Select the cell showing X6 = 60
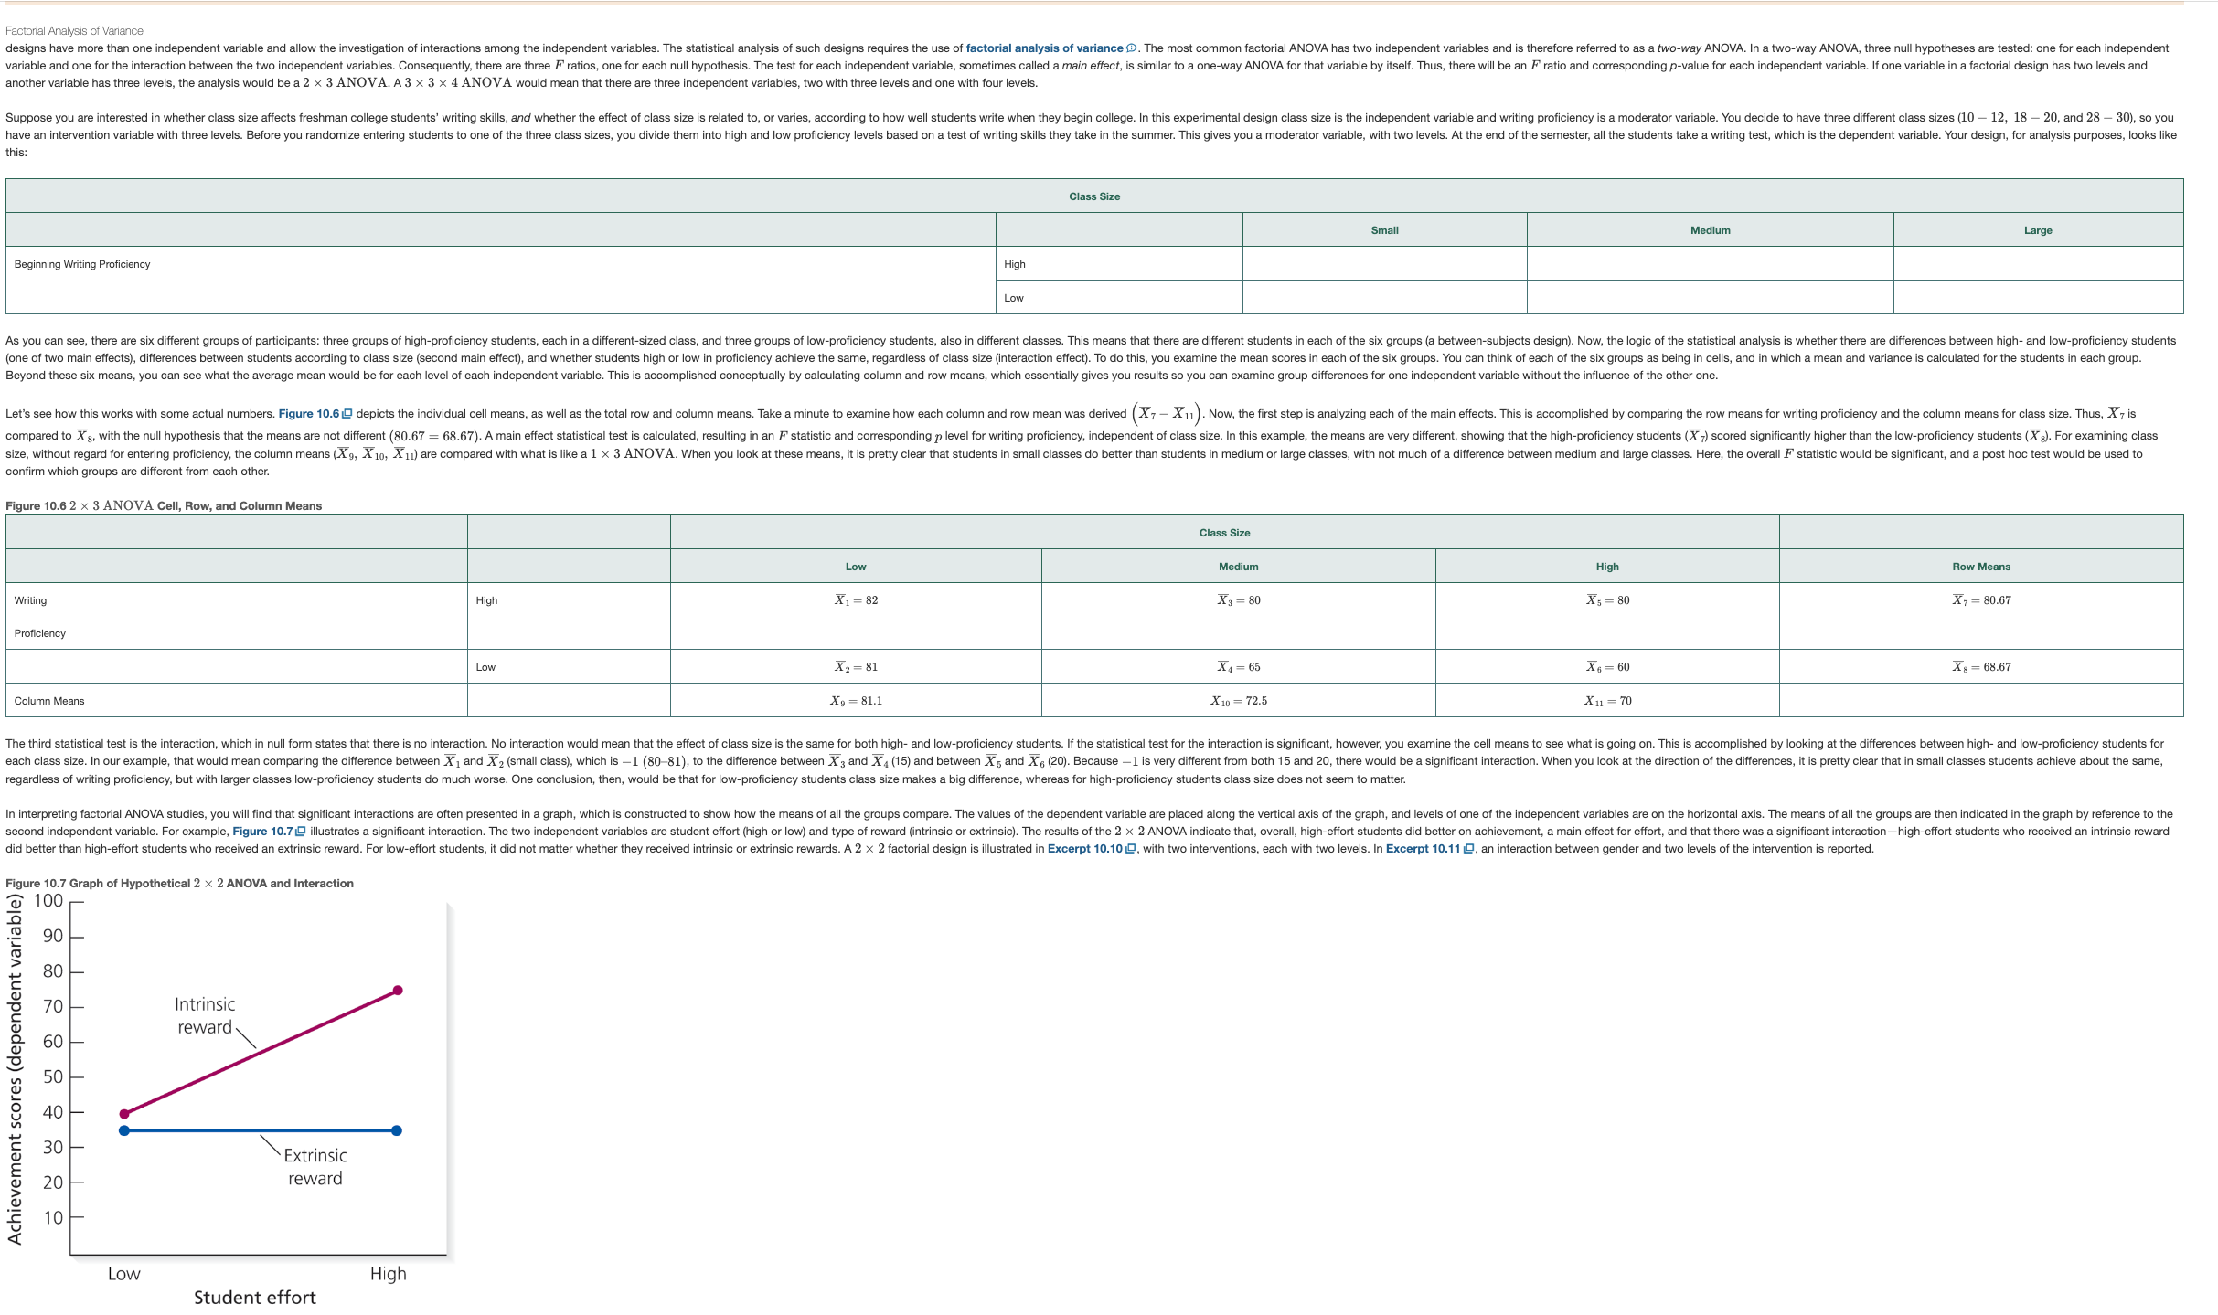The width and height of the screenshot is (2218, 1315). pyautogui.click(x=1607, y=667)
